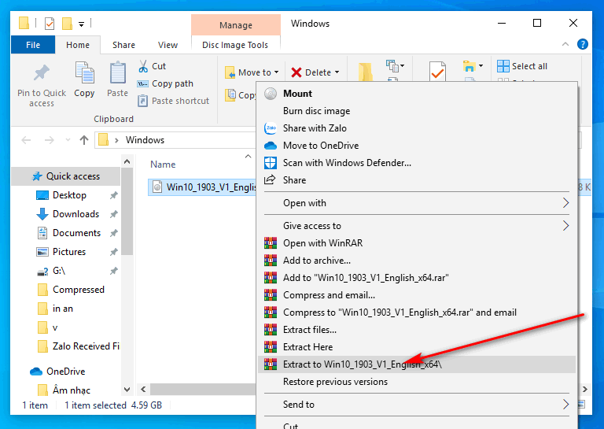Click WinRAR icon next to Add to archive
Image resolution: width=604 pixels, height=429 pixels.
tap(271, 261)
